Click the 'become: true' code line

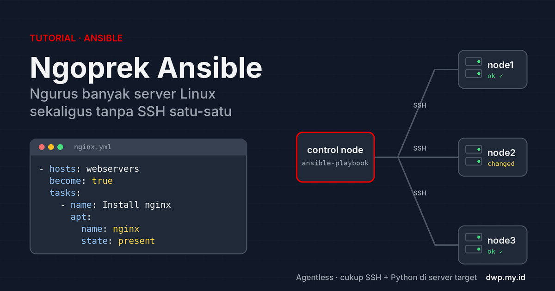tap(81, 181)
